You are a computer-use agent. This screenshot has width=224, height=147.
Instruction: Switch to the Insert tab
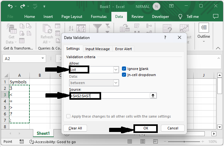point(48,17)
